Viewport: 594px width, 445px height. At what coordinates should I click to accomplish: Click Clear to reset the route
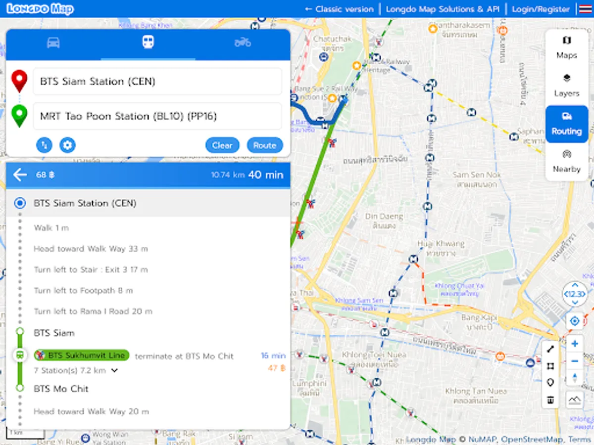point(222,145)
